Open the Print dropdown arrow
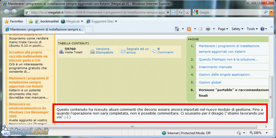 pyautogui.click(x=214, y=29)
